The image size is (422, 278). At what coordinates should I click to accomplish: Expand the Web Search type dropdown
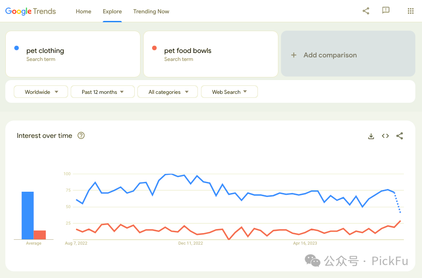(x=229, y=92)
